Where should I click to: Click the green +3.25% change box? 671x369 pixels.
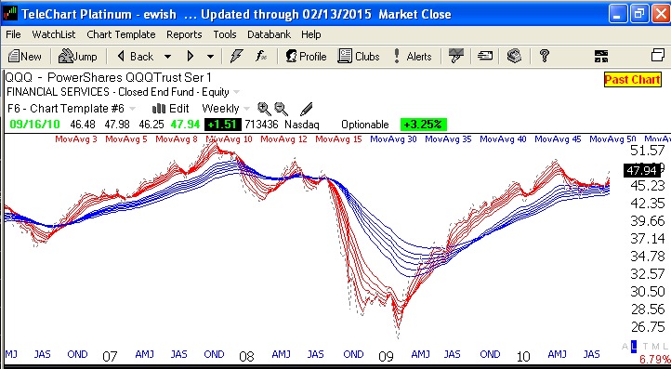424,125
